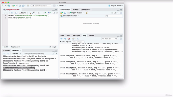Expand the code tools wand dropdown arrow
Image resolution: width=173 pixels, height=97 pixels.
tap(36, 13)
